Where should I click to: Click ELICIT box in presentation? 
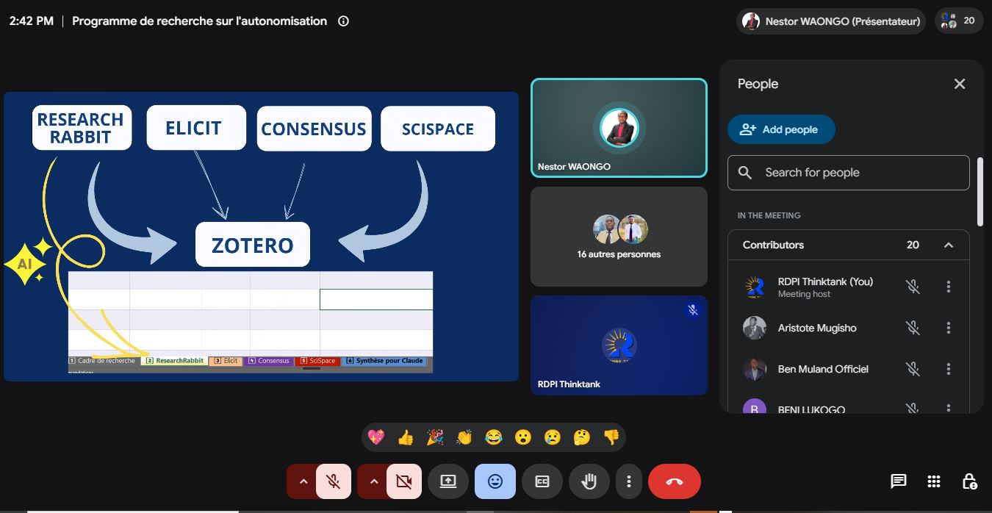pos(195,128)
